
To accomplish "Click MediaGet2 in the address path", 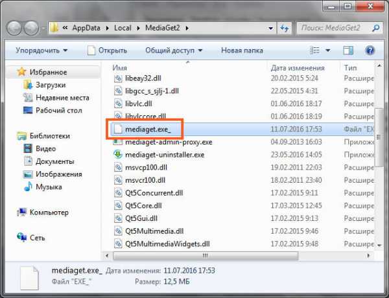I will pyautogui.click(x=163, y=28).
